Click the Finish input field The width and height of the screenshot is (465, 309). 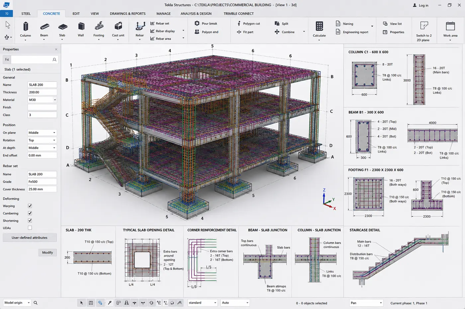coord(42,107)
